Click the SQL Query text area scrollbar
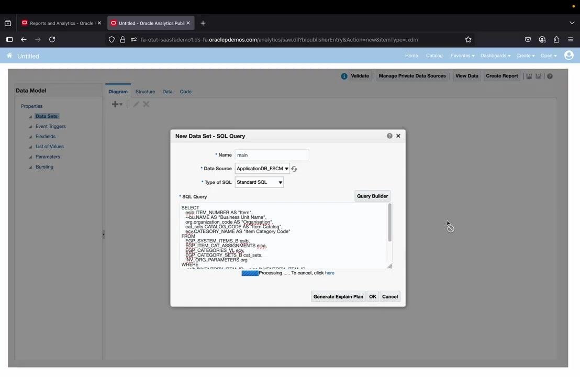Image resolution: width=580 pixels, height=377 pixels. 389,223
